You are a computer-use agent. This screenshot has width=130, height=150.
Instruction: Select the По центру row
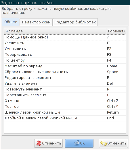[x=65, y=60]
